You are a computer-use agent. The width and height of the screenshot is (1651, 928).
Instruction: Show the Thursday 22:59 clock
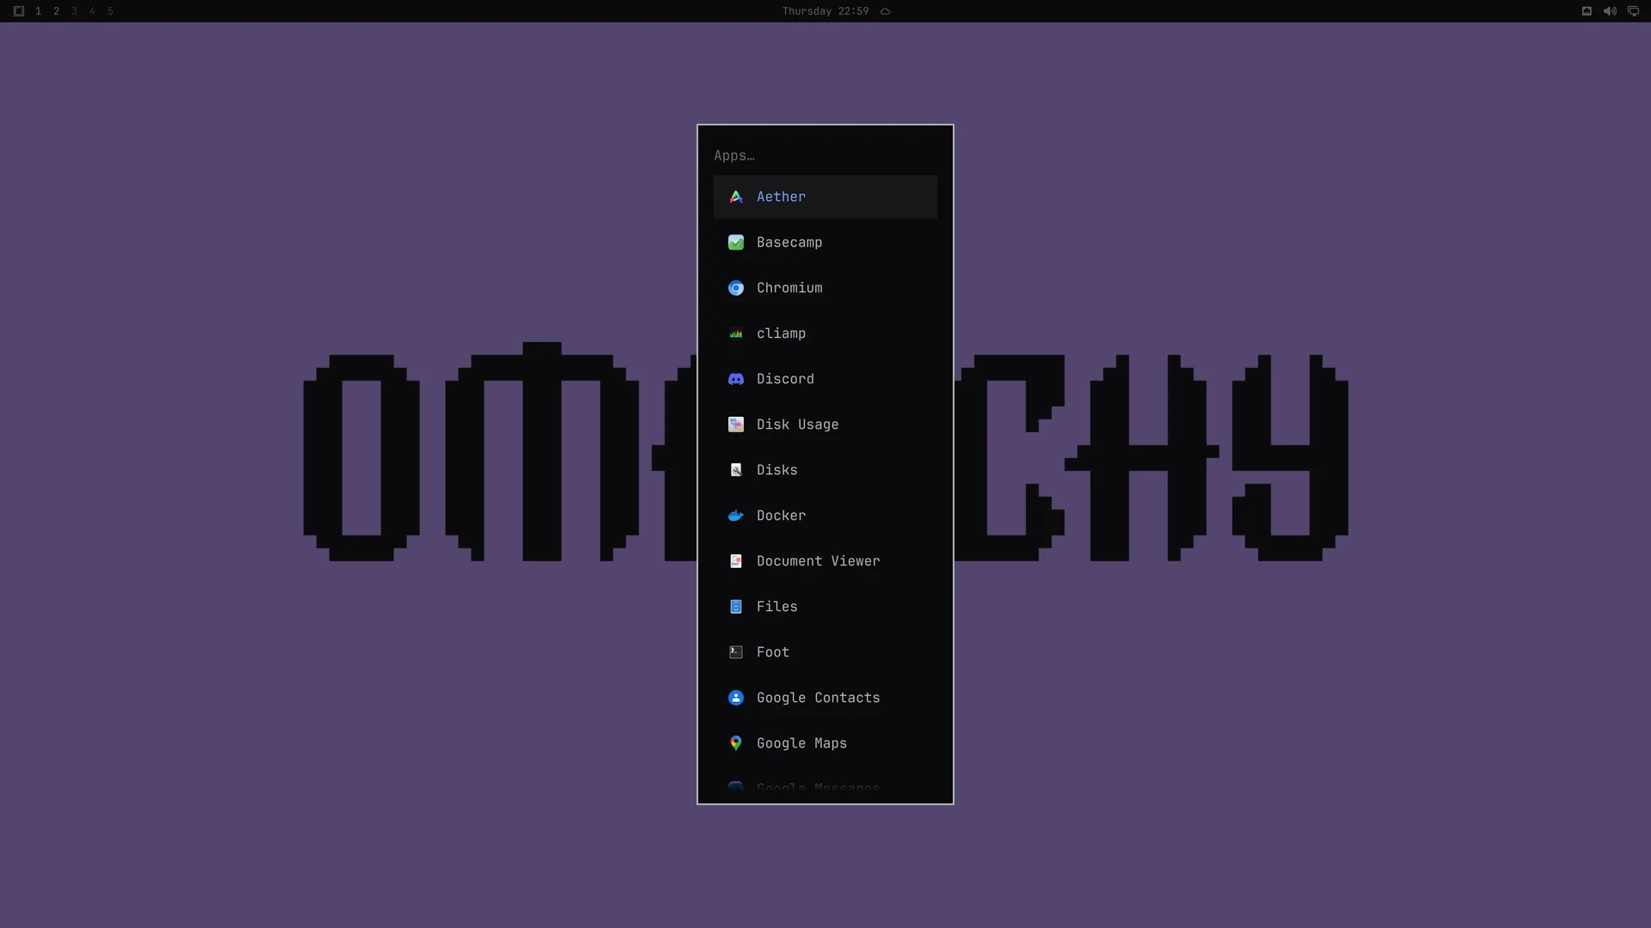point(825,11)
